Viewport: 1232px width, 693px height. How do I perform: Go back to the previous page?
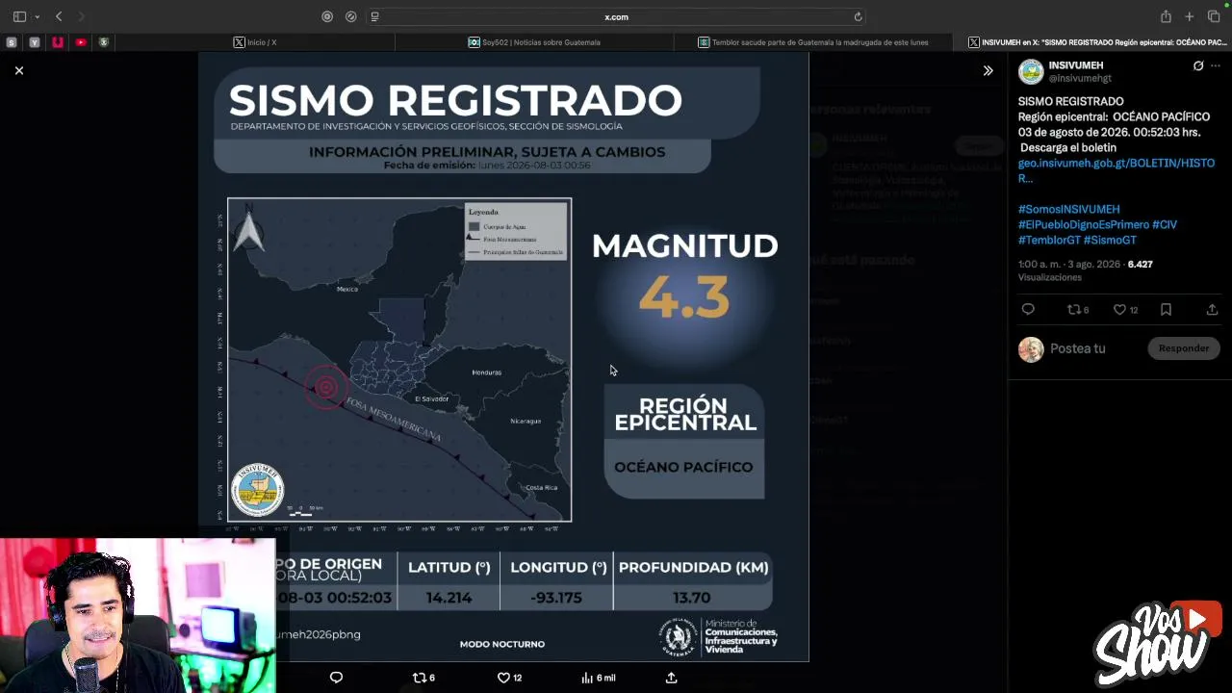coord(59,16)
